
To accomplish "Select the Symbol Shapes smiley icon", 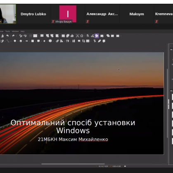I will click(21, 41).
